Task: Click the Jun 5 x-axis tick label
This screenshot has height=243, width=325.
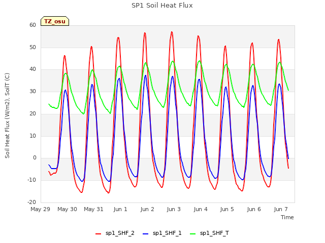Action: pos(227,209)
